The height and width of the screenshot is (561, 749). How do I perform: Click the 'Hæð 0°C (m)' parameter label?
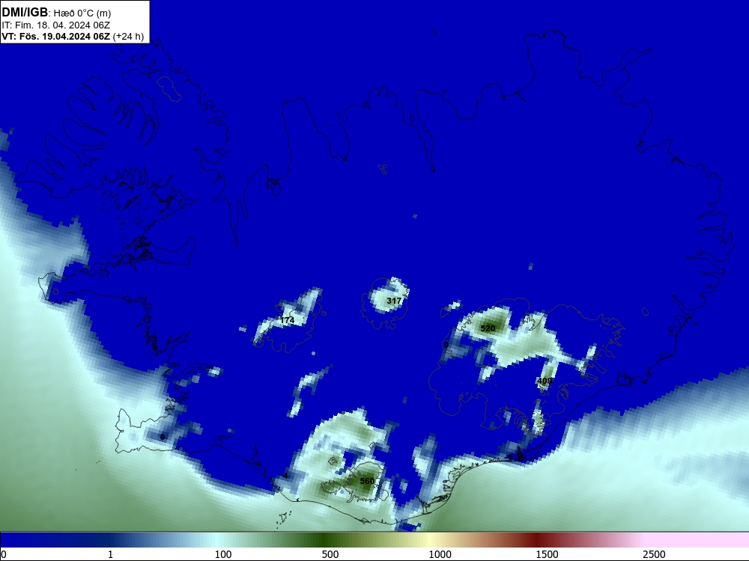pos(82,13)
